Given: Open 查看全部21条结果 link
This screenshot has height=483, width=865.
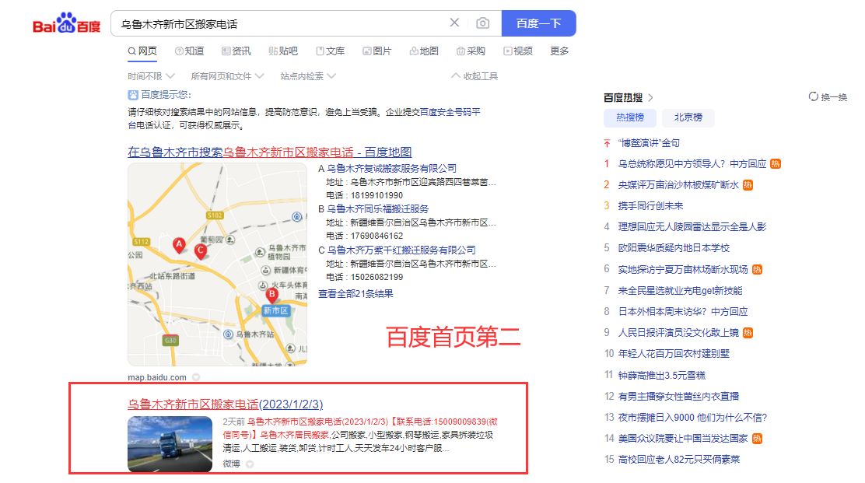Looking at the screenshot, I should click(x=355, y=294).
